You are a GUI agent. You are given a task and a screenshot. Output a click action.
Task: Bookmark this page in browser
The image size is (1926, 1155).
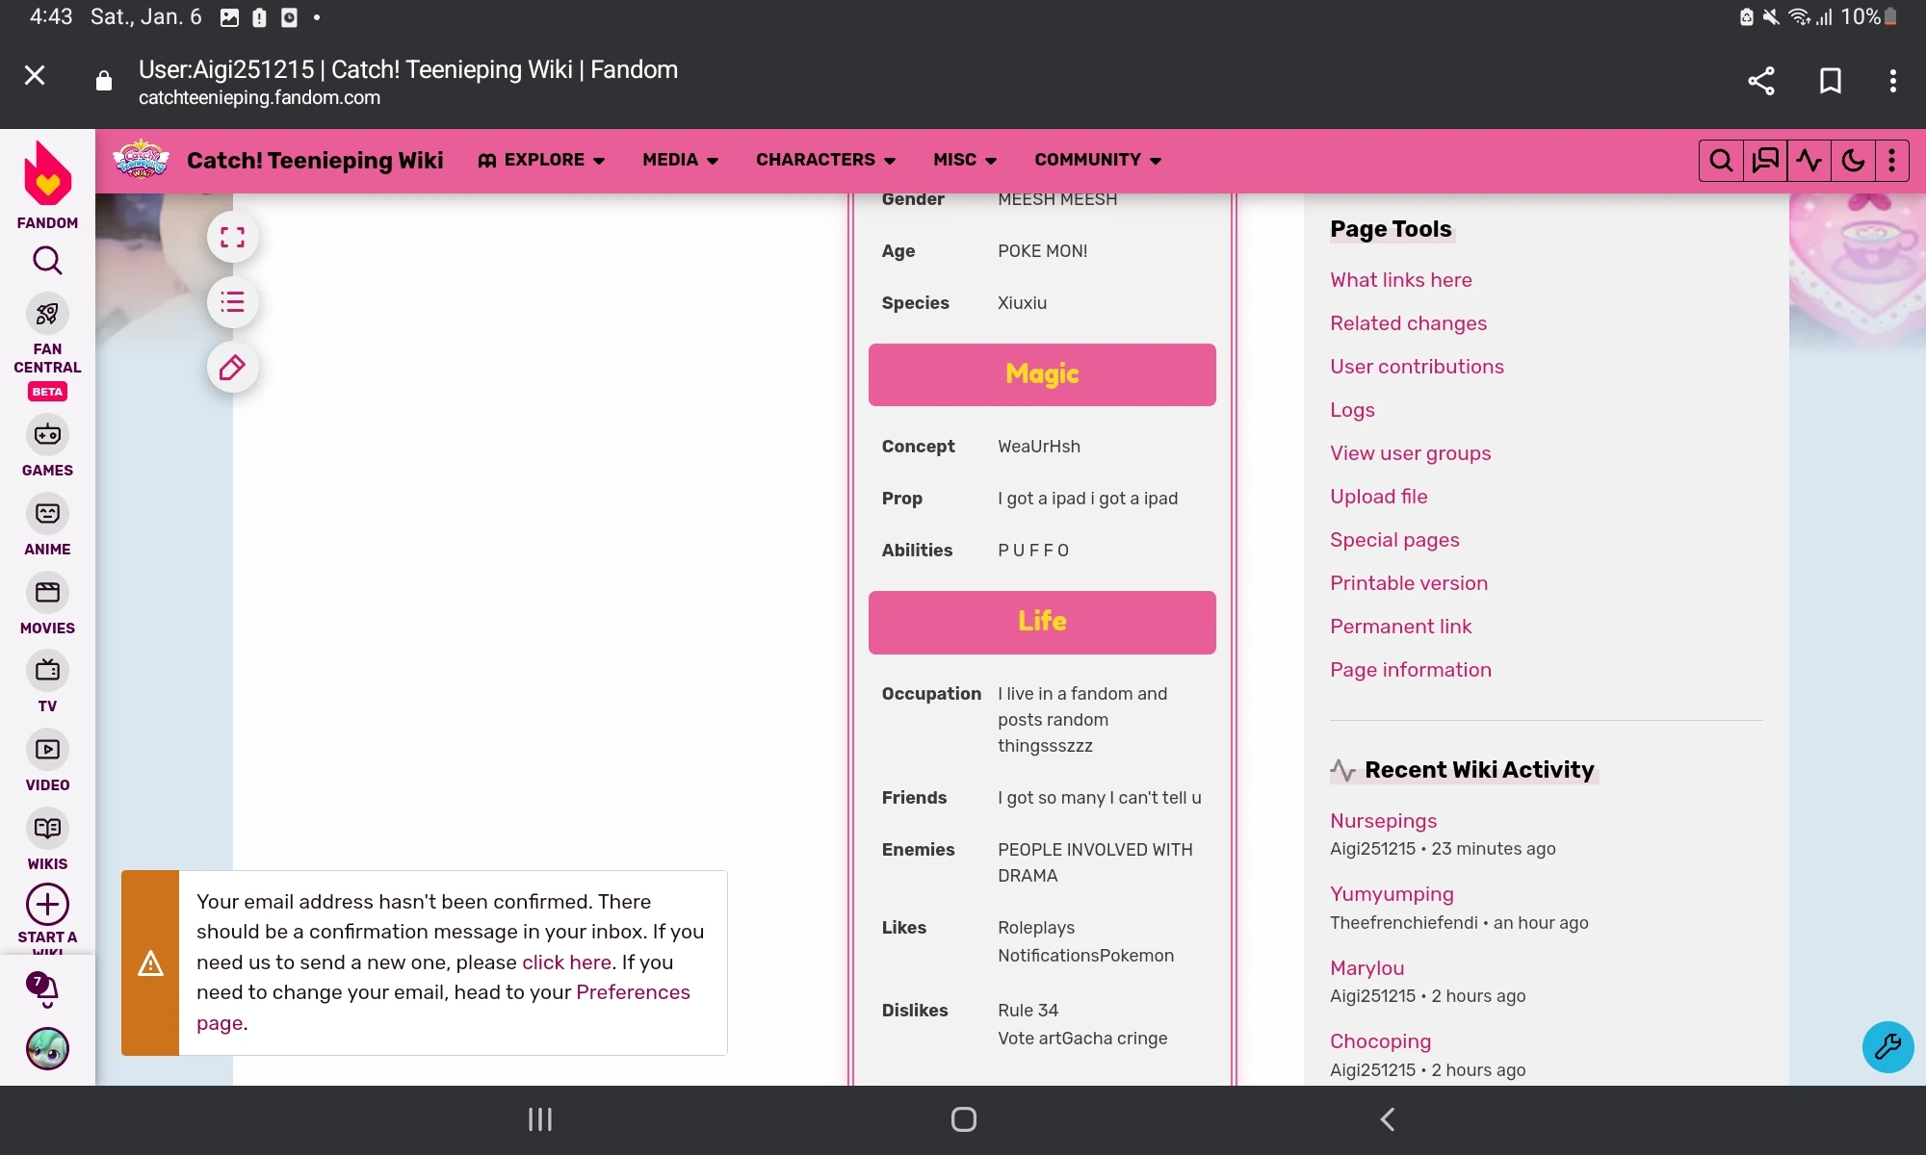coord(1830,81)
